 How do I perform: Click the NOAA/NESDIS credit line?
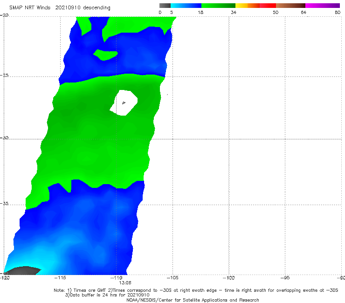[x=193, y=300]
